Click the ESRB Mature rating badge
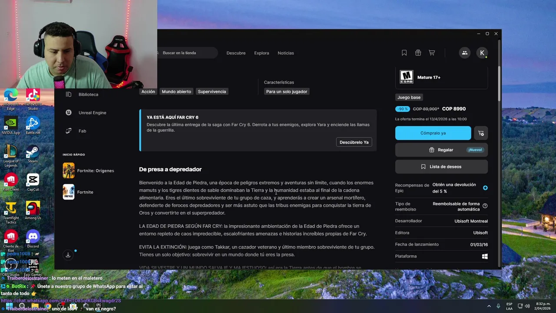Viewport: 556px width, 313px height. tap(407, 77)
